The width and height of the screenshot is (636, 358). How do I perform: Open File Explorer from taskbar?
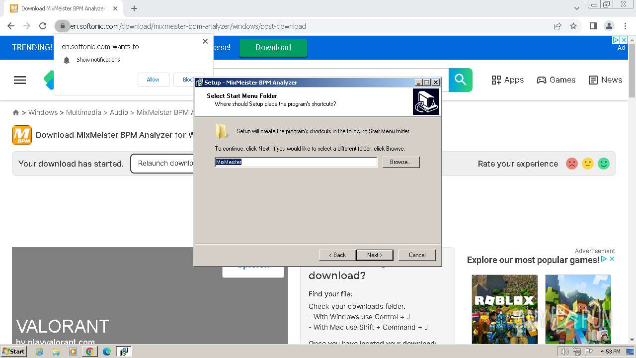click(56, 352)
